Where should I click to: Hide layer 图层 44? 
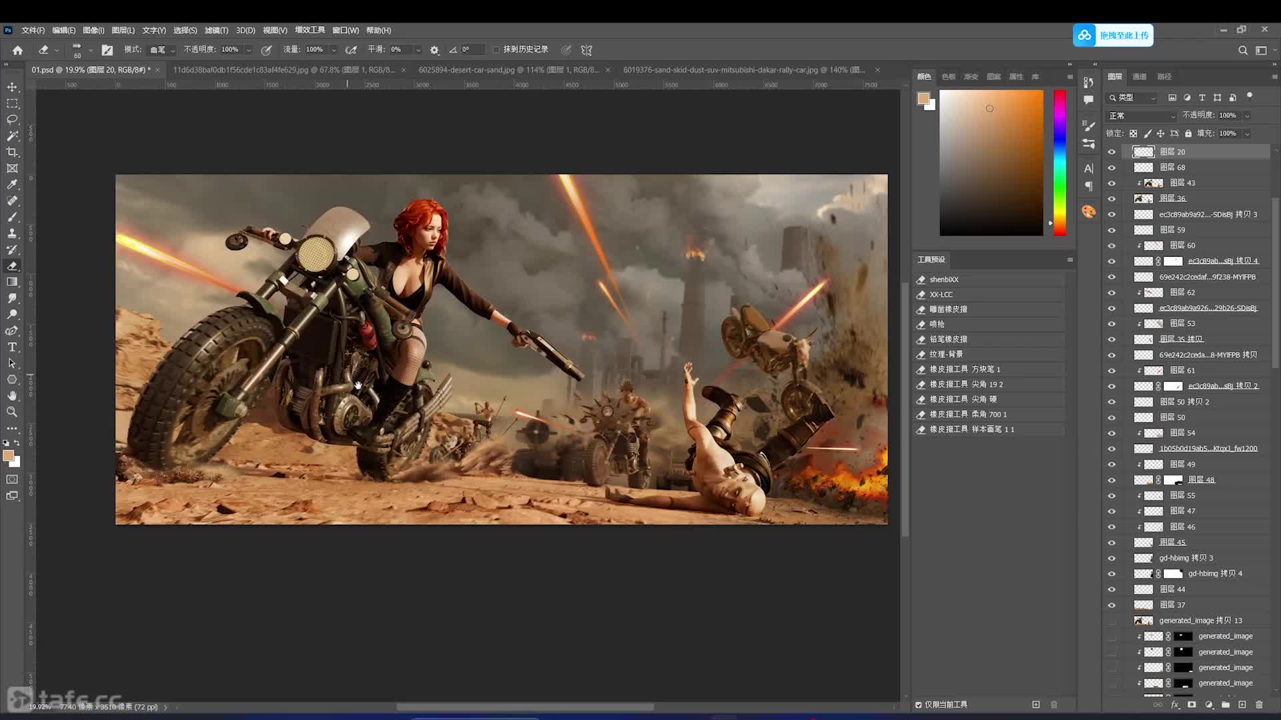[x=1112, y=589]
